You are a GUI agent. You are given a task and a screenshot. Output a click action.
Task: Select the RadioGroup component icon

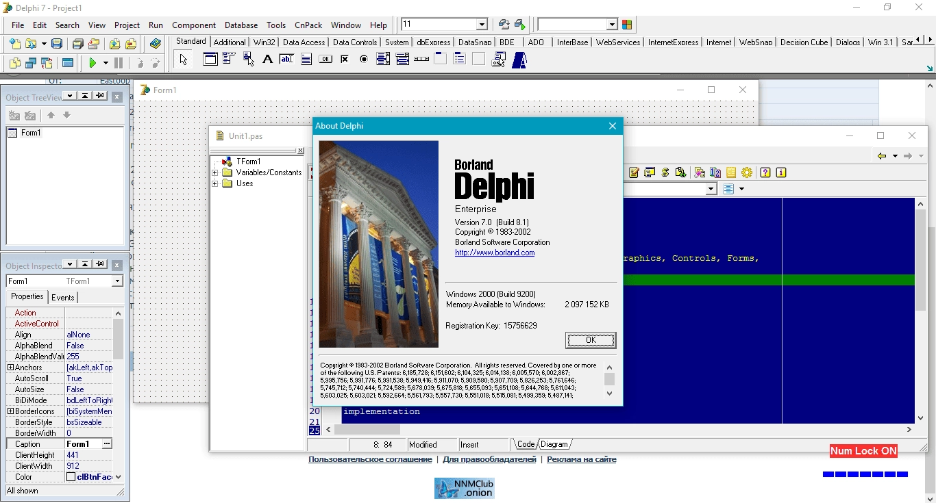click(460, 60)
